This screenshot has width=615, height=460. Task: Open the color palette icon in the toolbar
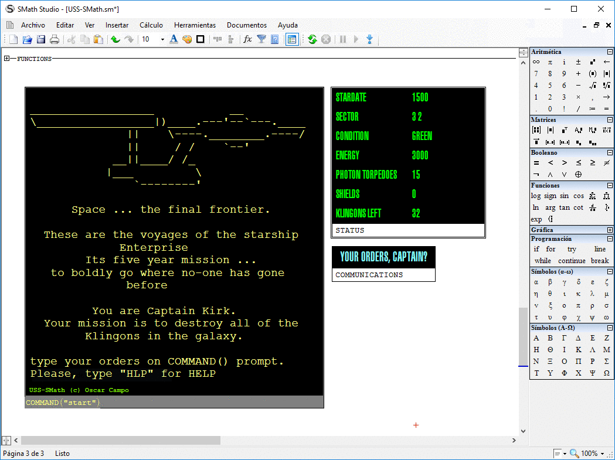click(x=188, y=39)
